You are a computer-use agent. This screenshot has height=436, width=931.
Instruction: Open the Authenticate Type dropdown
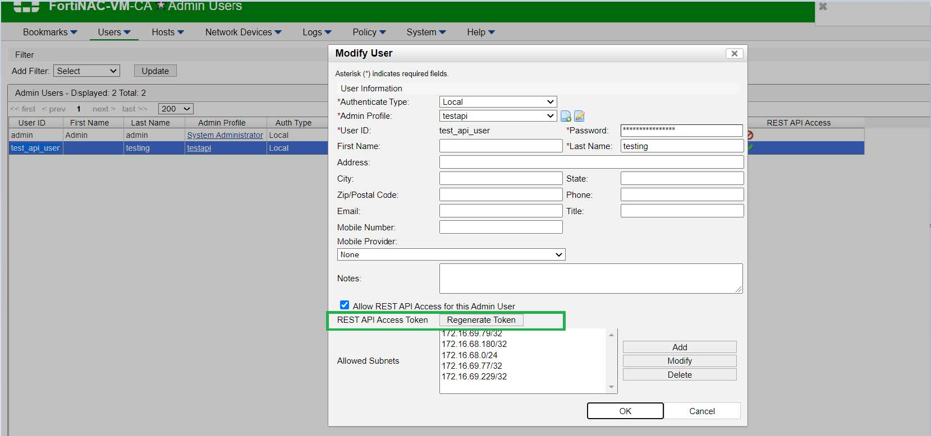point(498,102)
